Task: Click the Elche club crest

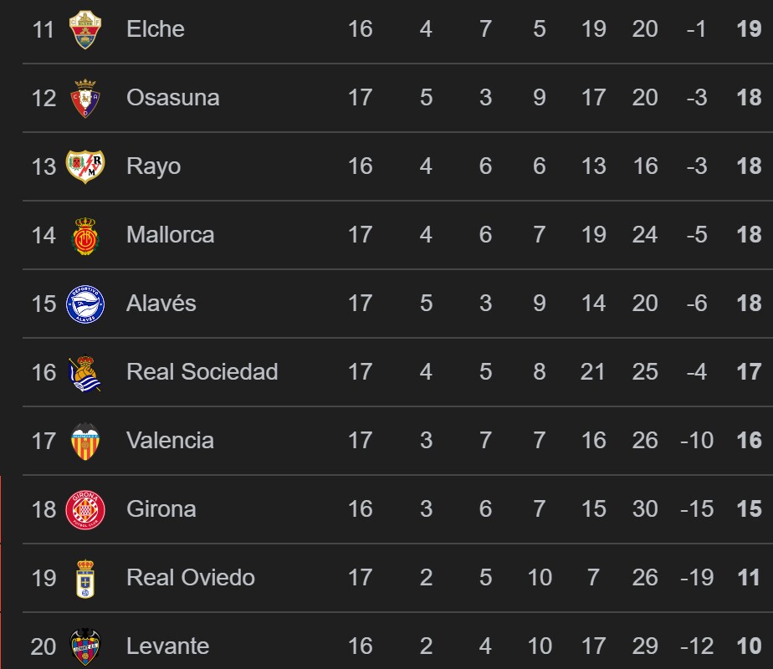Action: [x=84, y=29]
